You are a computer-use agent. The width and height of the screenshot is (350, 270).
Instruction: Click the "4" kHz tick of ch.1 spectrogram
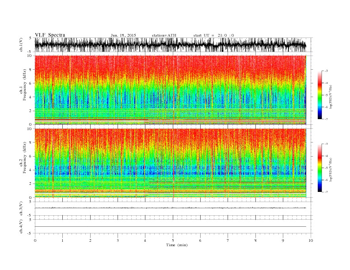[31, 97]
